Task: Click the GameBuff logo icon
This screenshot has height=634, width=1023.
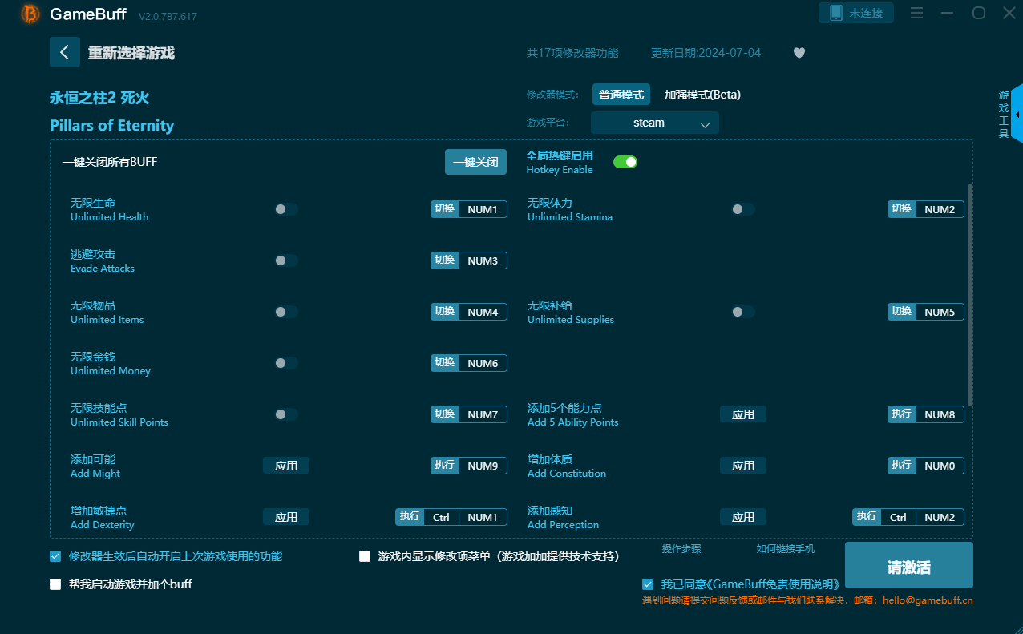Action: click(30, 14)
